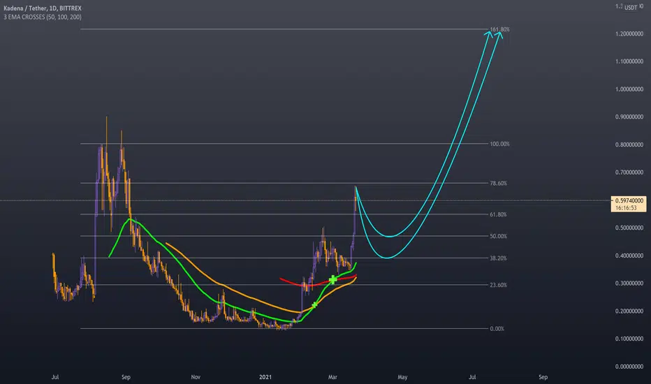
Task: Click the USDT currency label on price axis
Action: [x=631, y=8]
